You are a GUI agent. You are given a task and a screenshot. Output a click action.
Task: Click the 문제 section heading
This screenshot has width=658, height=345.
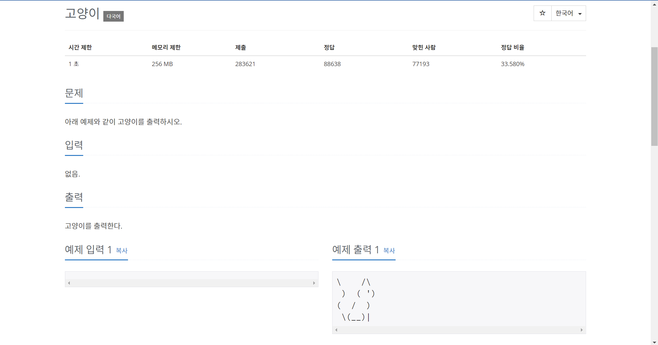[74, 93]
